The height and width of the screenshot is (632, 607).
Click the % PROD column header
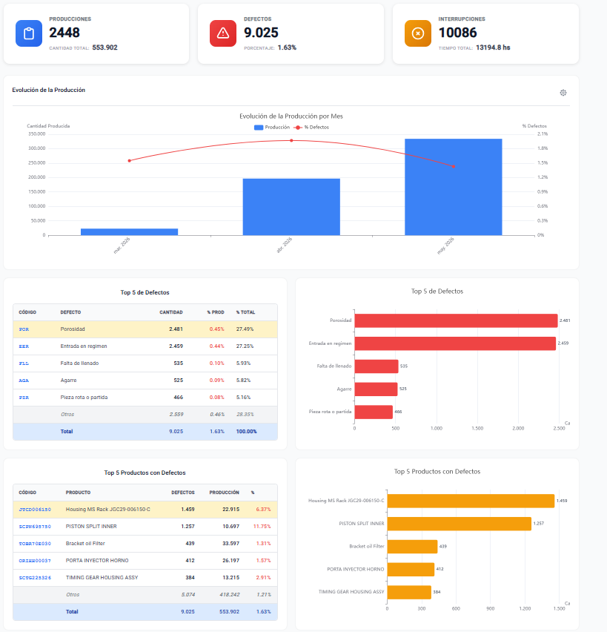click(216, 312)
